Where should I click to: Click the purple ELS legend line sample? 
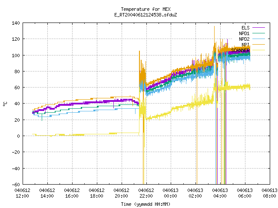pos(258,28)
